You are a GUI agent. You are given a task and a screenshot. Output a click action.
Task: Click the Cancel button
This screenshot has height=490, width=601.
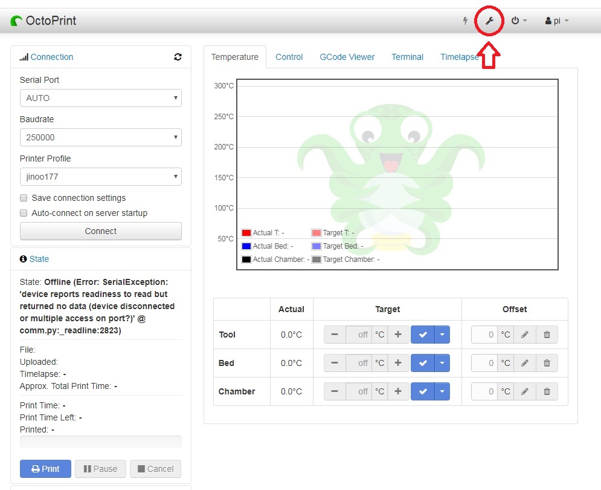coord(155,469)
